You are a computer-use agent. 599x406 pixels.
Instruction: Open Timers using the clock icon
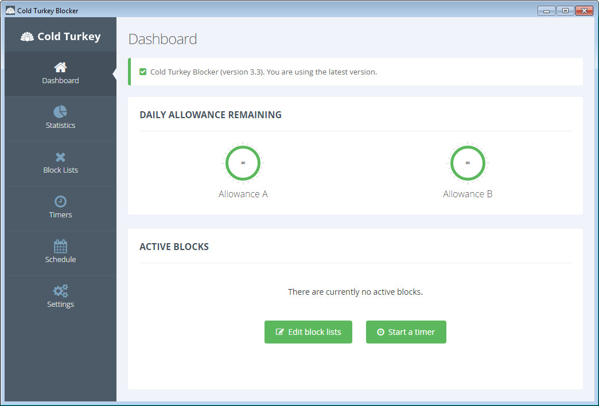coord(60,201)
